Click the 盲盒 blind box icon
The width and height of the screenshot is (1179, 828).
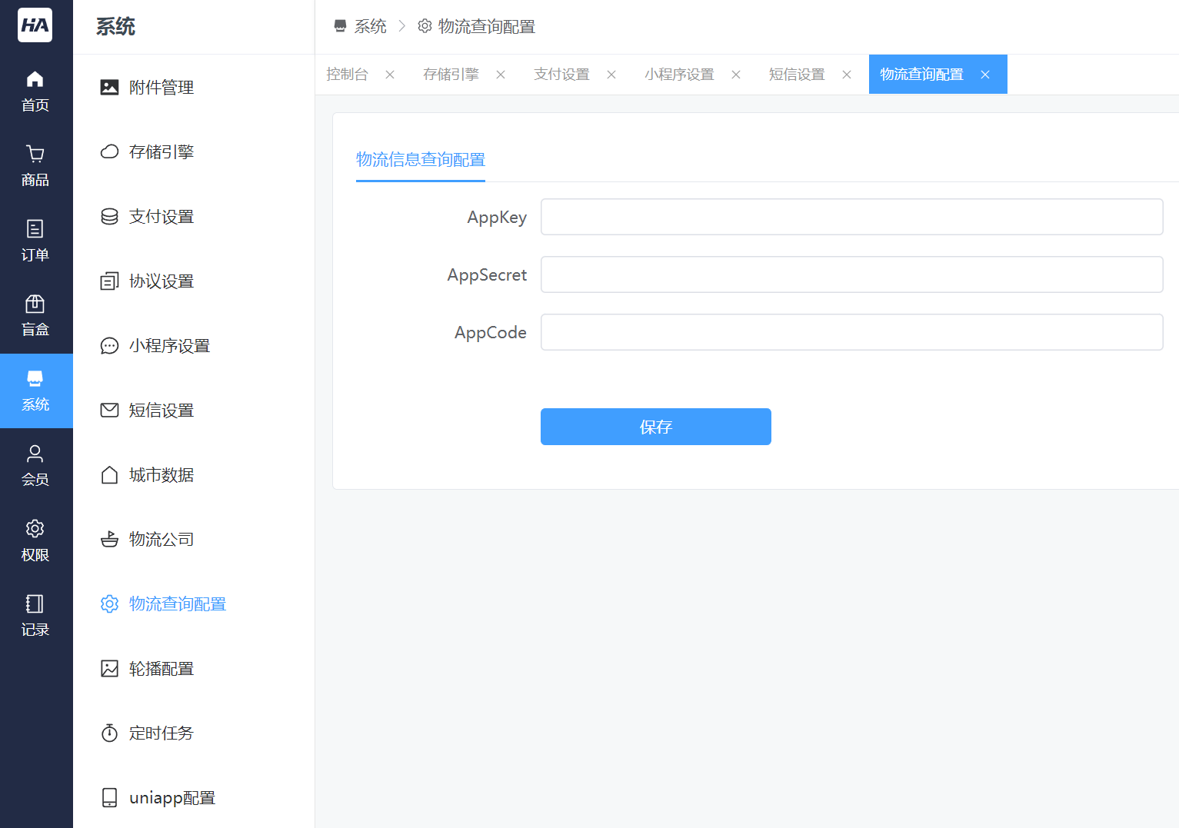35,314
